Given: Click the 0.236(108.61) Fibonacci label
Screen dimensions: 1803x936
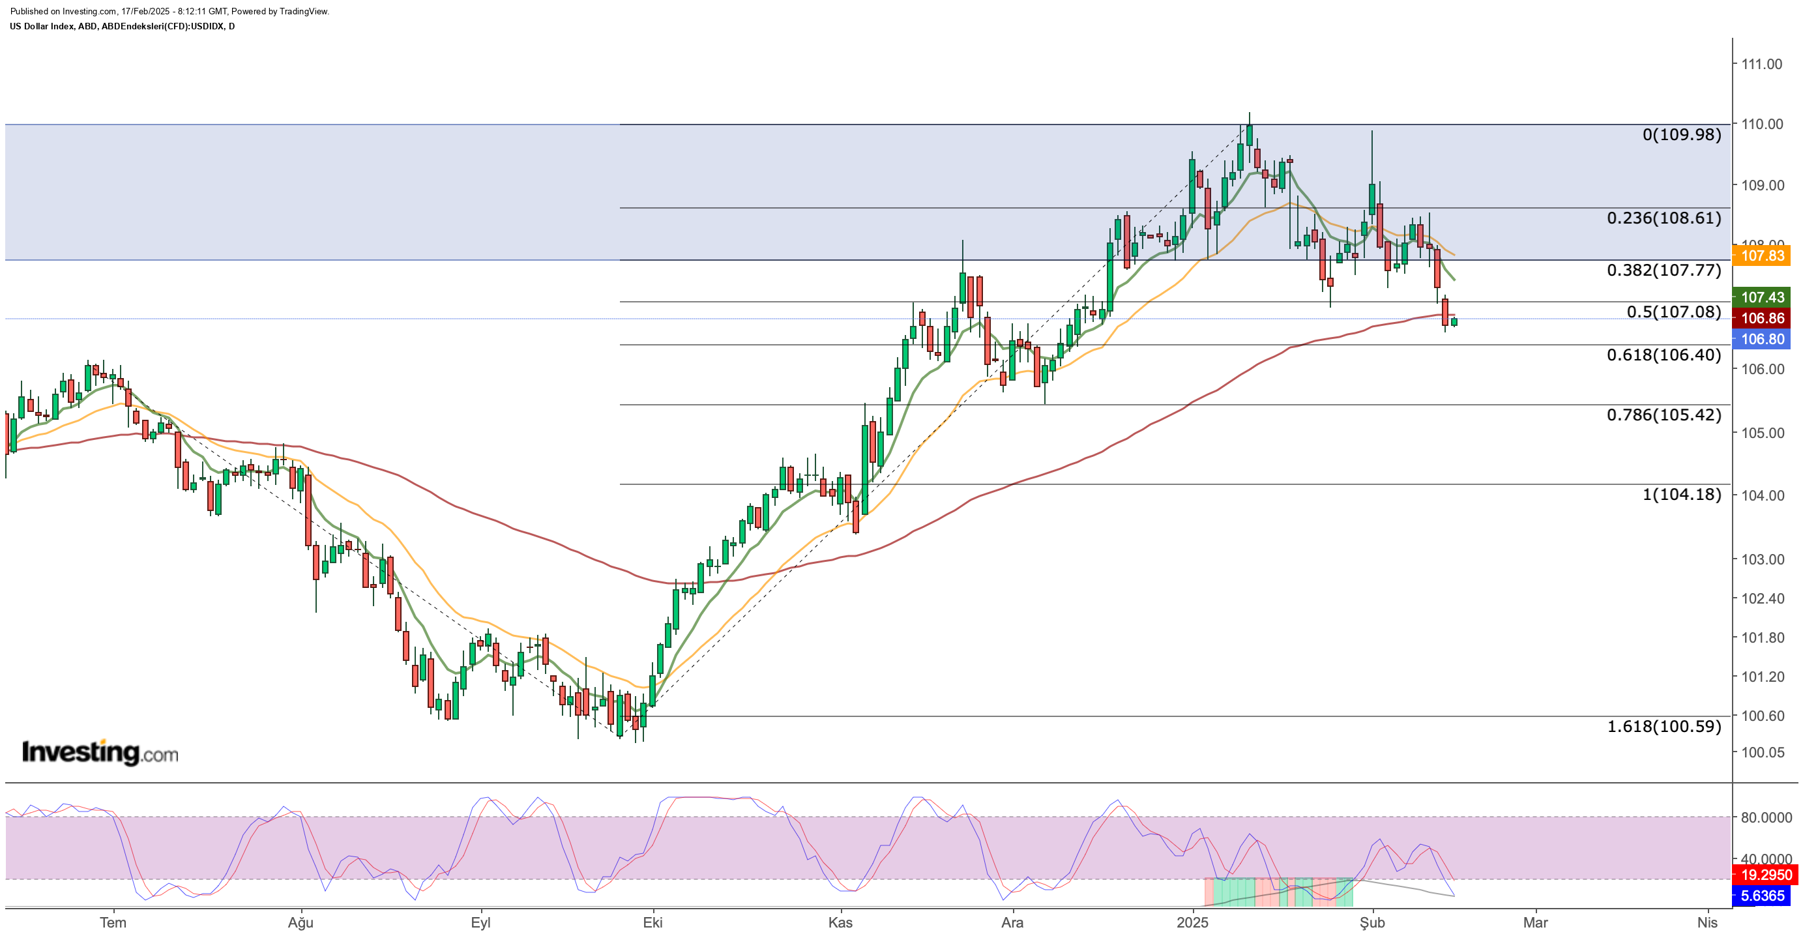Looking at the screenshot, I should tap(1664, 218).
